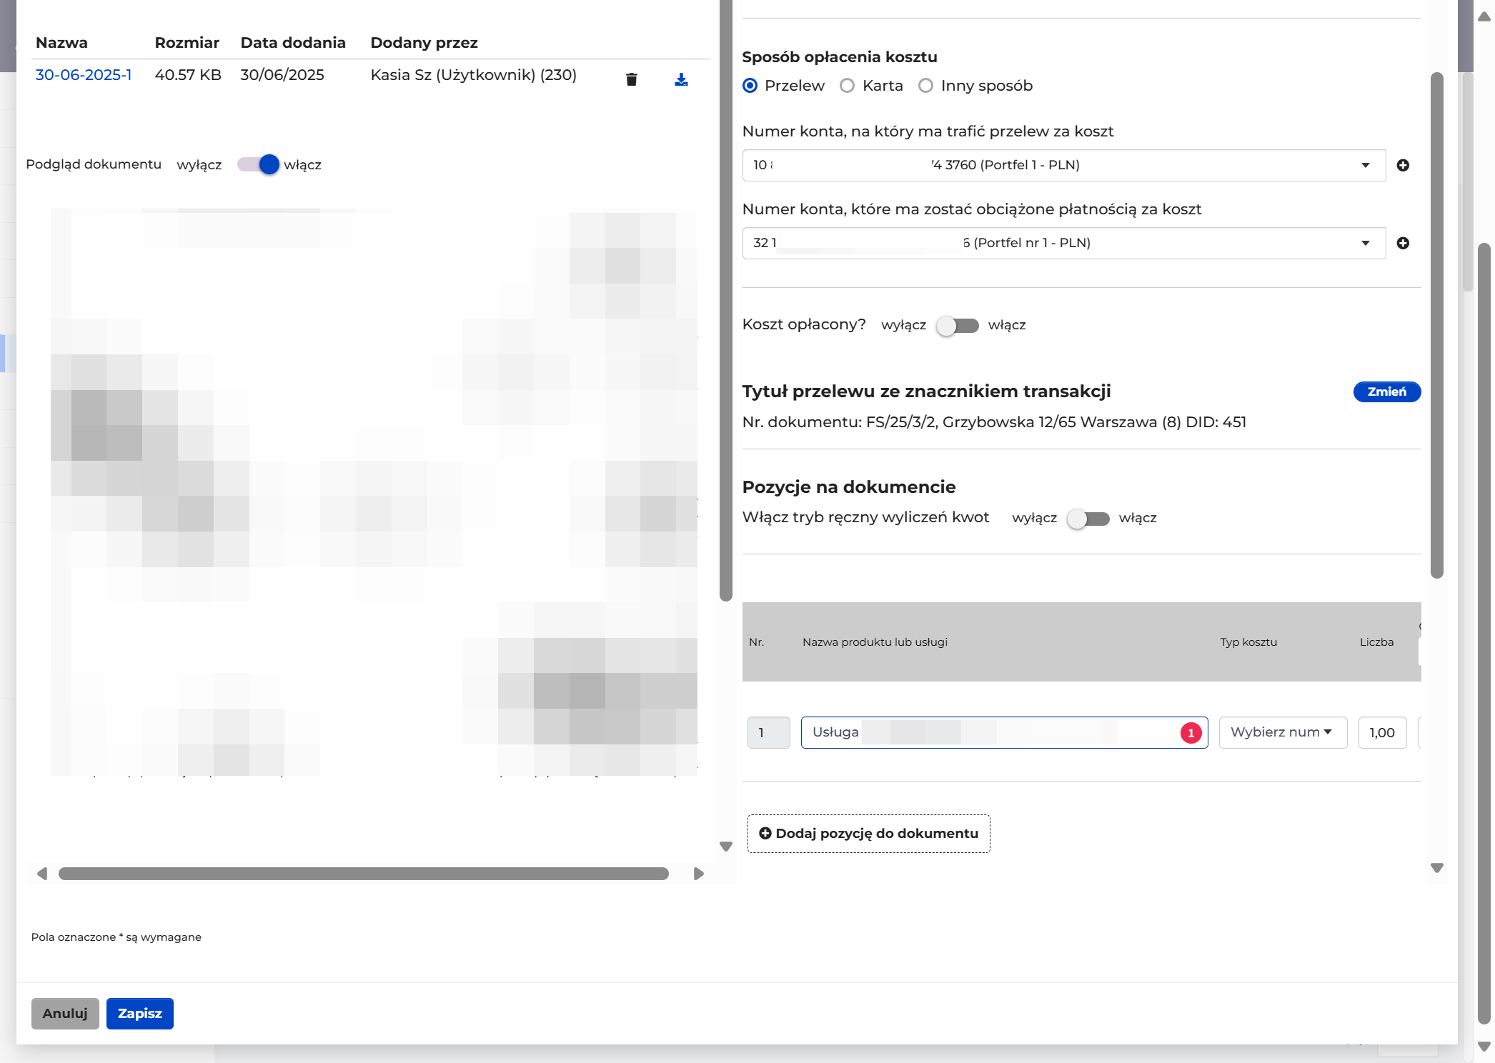Click horizontal scrollbar of document preview

click(364, 874)
